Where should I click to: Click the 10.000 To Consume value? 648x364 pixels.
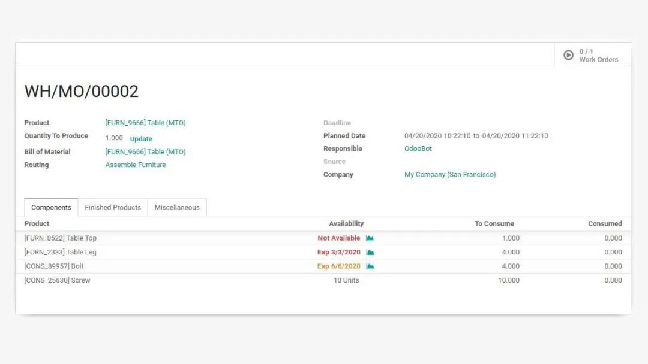click(509, 280)
